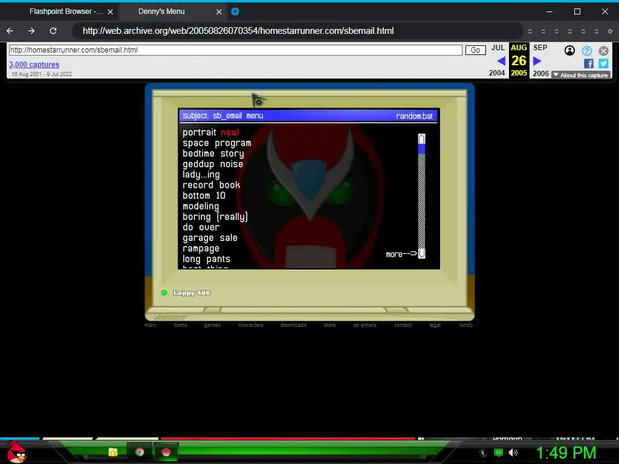Open the long pants email
Screen dimensions: 619x464
[206, 259]
